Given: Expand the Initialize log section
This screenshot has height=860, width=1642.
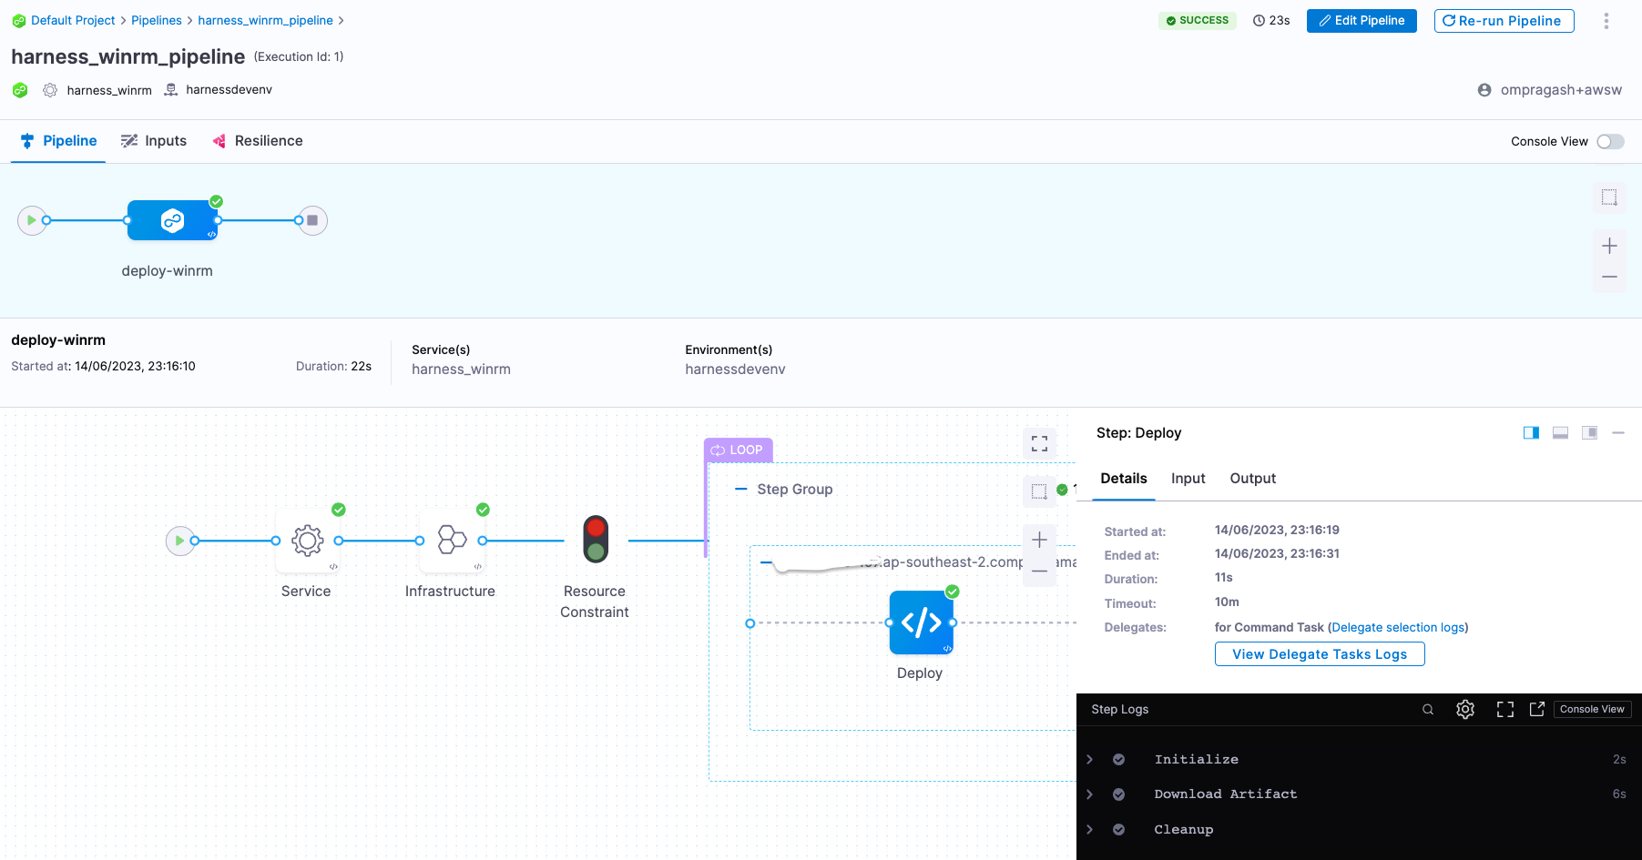Looking at the screenshot, I should tap(1089, 759).
